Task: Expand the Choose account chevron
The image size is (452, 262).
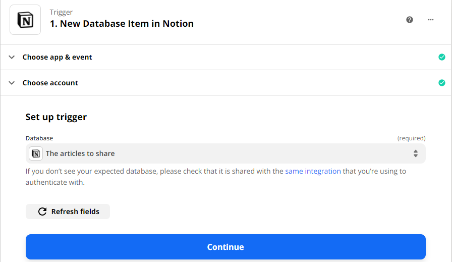Action: tap(12, 83)
